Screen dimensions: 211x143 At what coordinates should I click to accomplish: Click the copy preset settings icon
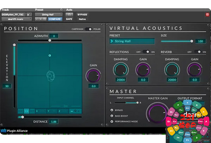click(x=45, y=19)
